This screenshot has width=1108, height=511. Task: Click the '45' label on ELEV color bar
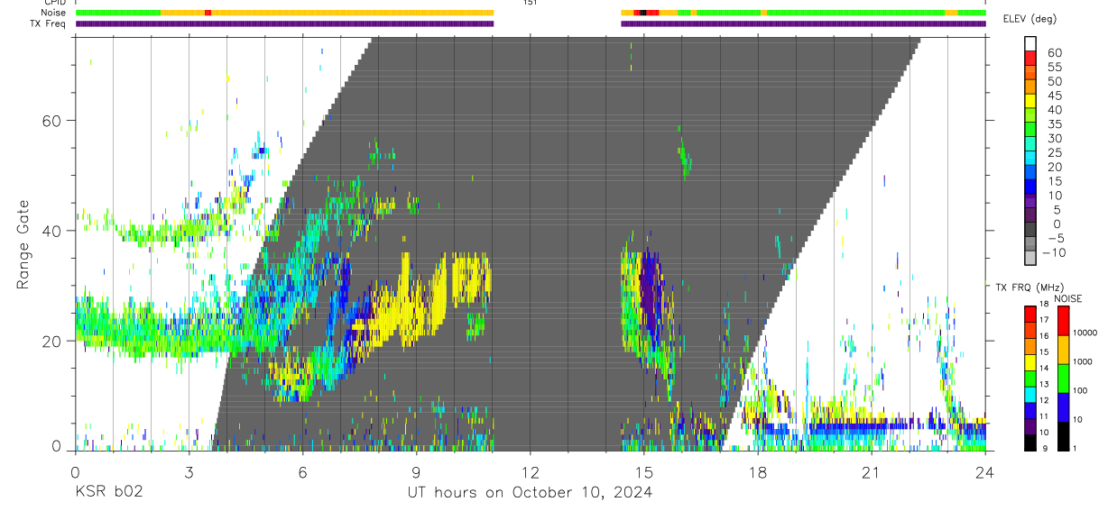(x=1054, y=96)
